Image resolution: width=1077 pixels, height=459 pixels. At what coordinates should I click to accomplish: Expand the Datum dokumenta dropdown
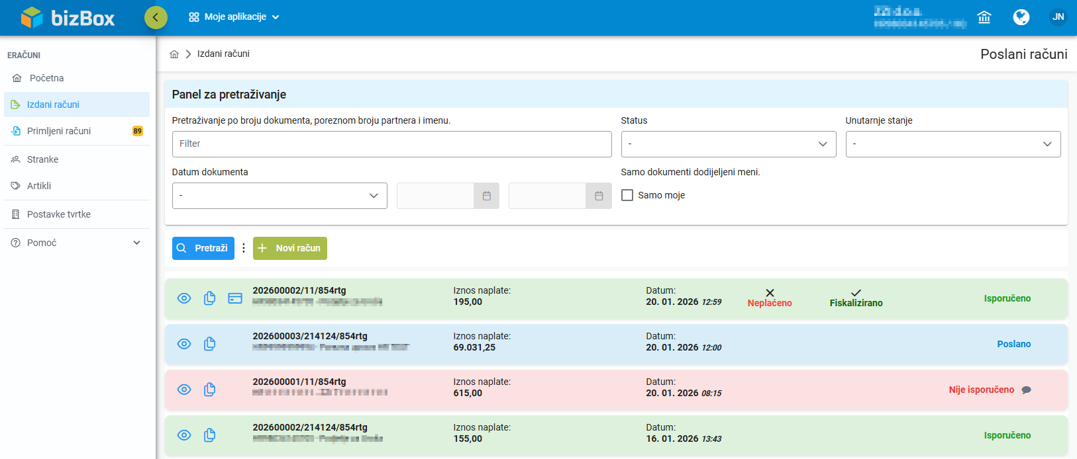[279, 196]
